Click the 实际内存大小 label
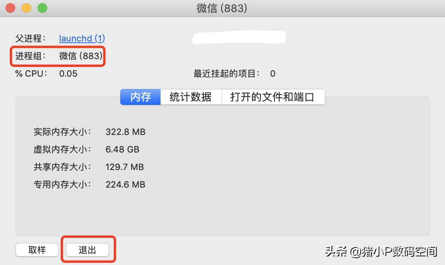Viewport: 445px width, 265px height. (x=62, y=132)
